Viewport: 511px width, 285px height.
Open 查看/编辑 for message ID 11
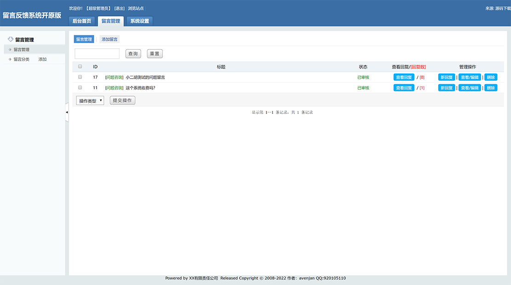[x=470, y=88]
